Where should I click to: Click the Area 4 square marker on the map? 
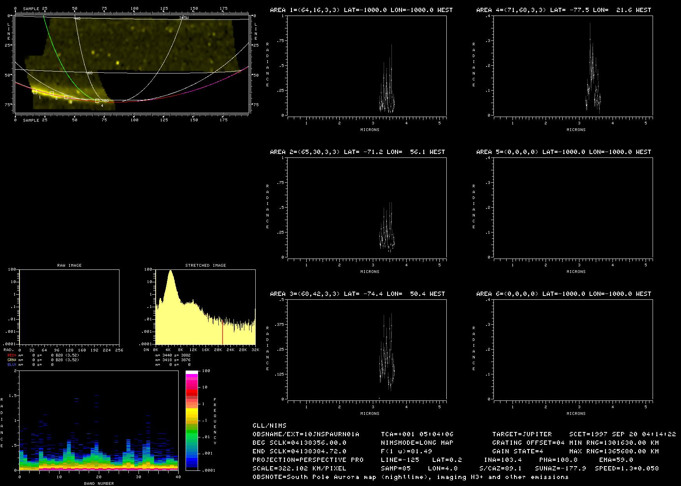coord(97,101)
